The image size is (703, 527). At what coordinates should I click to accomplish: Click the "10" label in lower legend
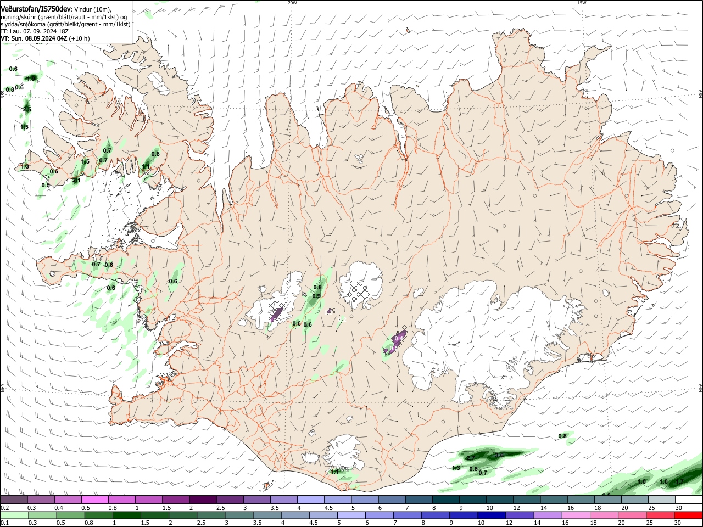(x=481, y=523)
